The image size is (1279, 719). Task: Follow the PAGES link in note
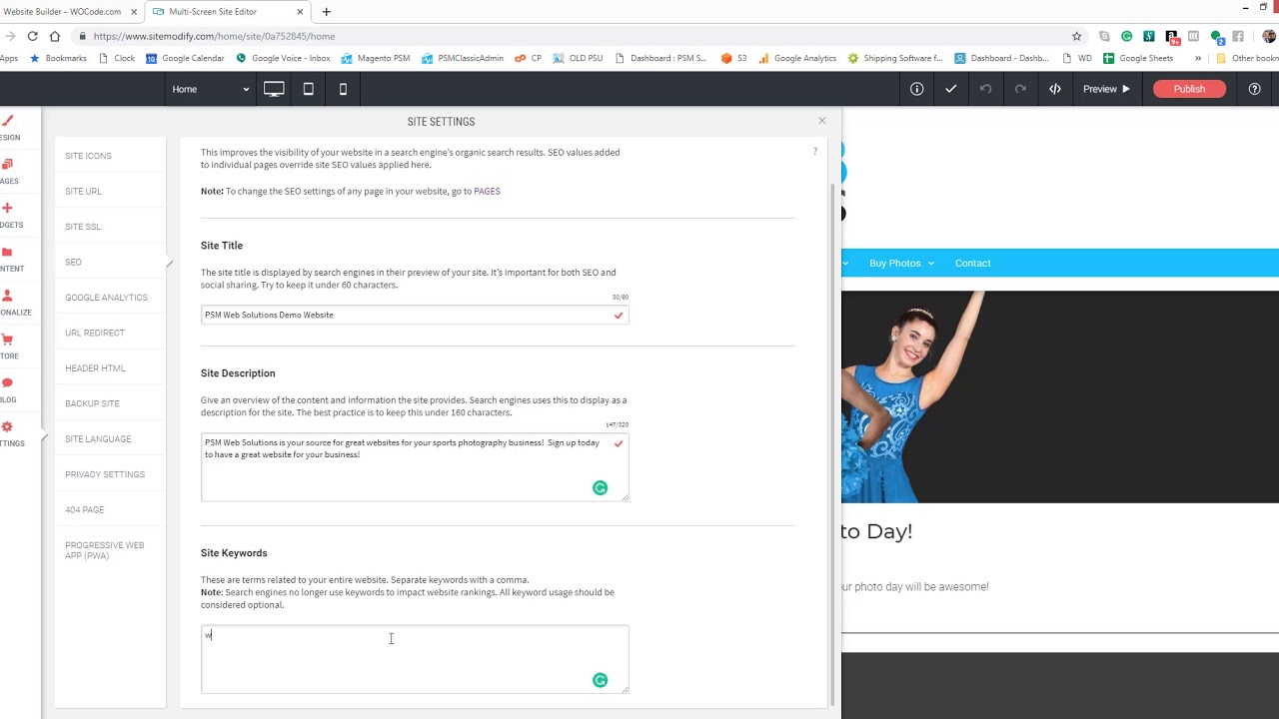tap(487, 191)
